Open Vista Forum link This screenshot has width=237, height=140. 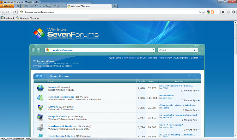tap(166, 58)
